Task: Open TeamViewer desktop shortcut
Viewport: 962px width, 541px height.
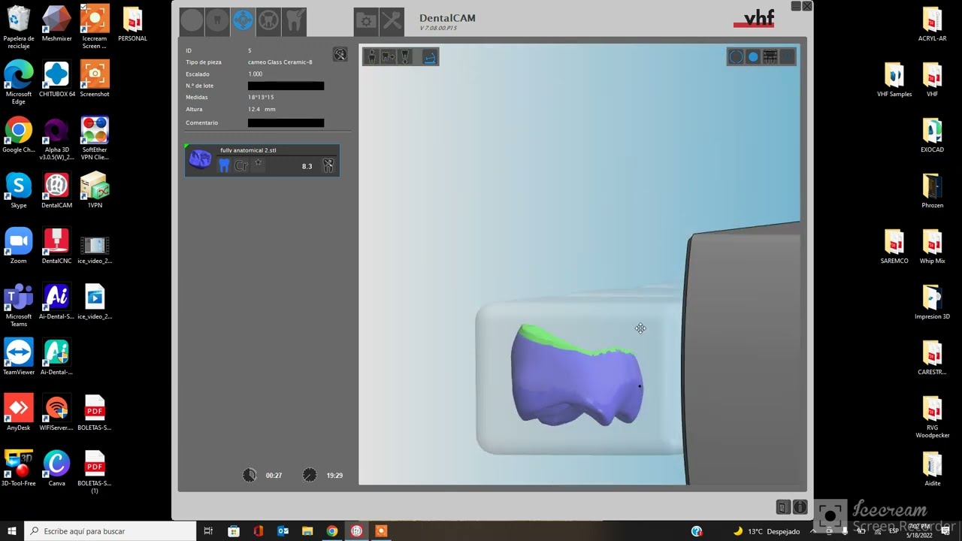Action: click(19, 358)
